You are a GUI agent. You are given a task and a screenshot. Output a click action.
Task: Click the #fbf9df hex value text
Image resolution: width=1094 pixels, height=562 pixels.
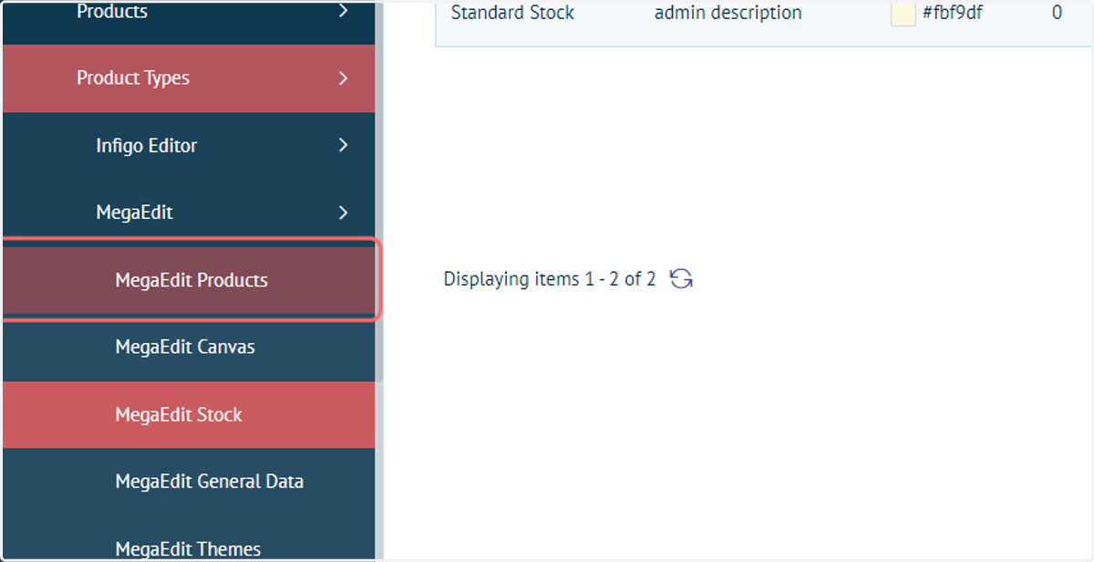coord(953,14)
